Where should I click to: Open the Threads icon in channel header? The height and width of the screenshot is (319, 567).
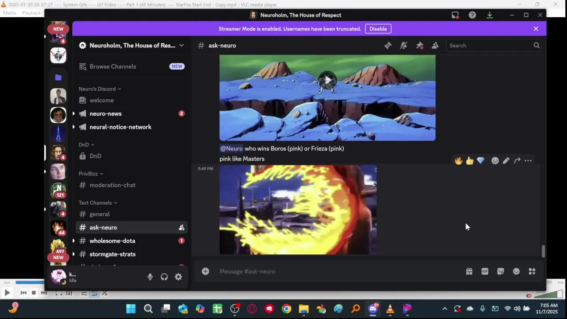click(388, 45)
